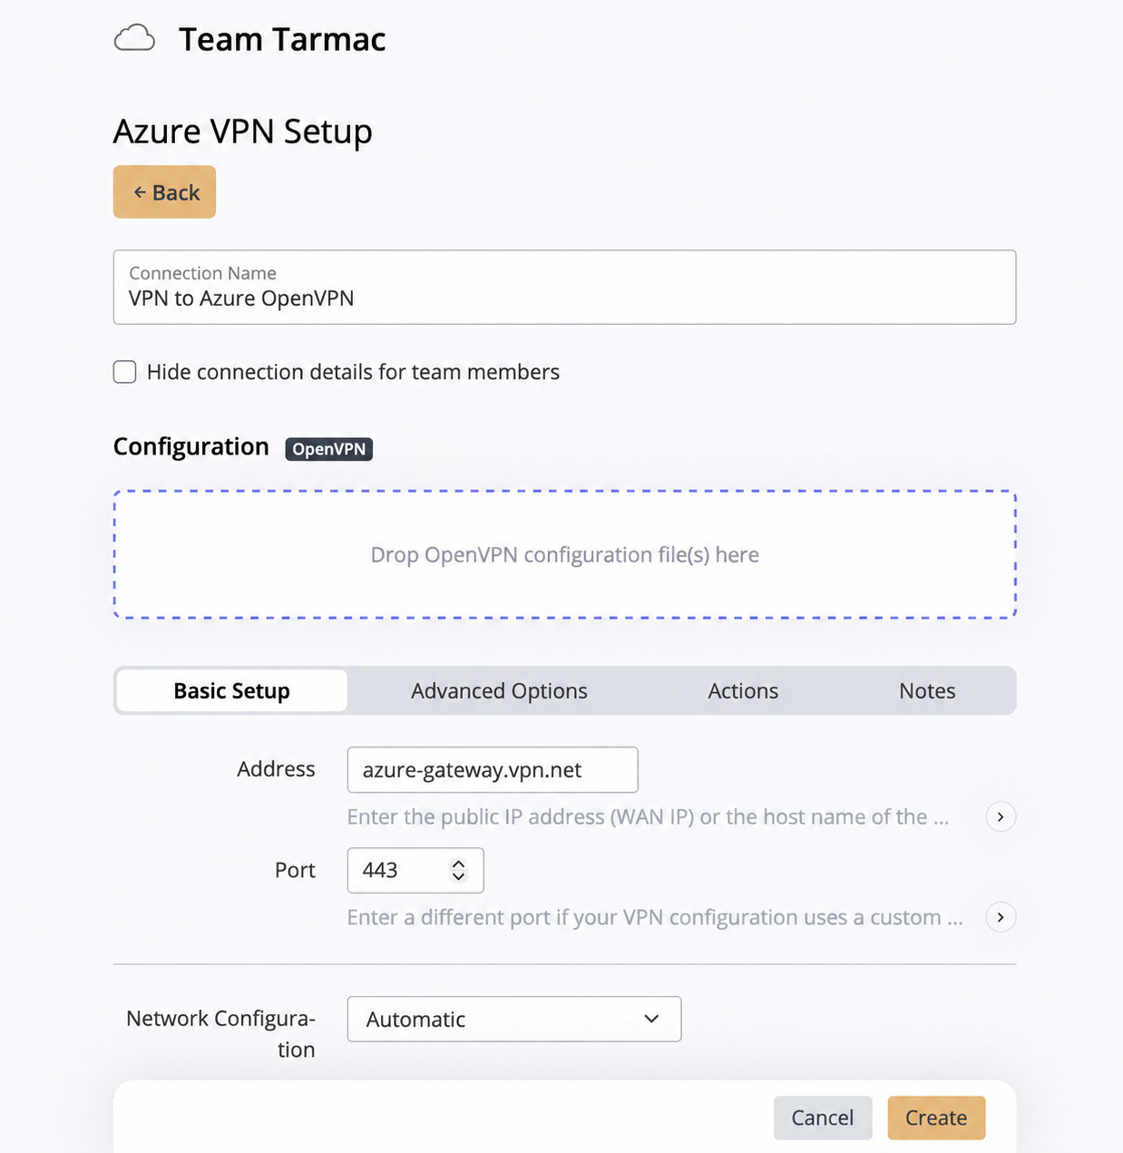Viewport: 1123px width, 1153px height.
Task: Select the Notes tab
Action: [927, 690]
